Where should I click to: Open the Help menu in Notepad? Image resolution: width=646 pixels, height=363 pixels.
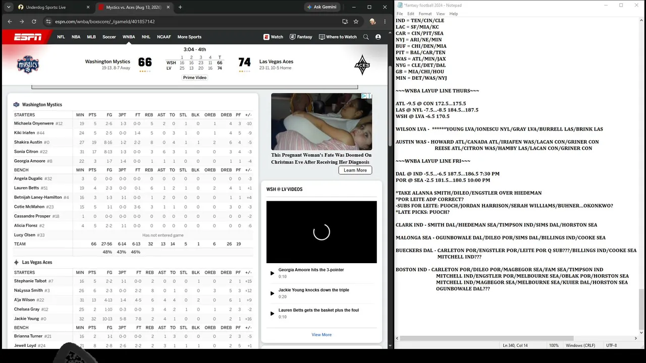pyautogui.click(x=454, y=14)
